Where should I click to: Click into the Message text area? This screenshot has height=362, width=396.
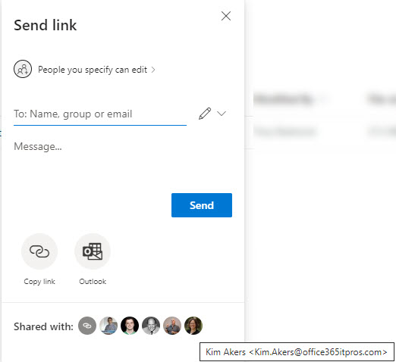[123, 157]
